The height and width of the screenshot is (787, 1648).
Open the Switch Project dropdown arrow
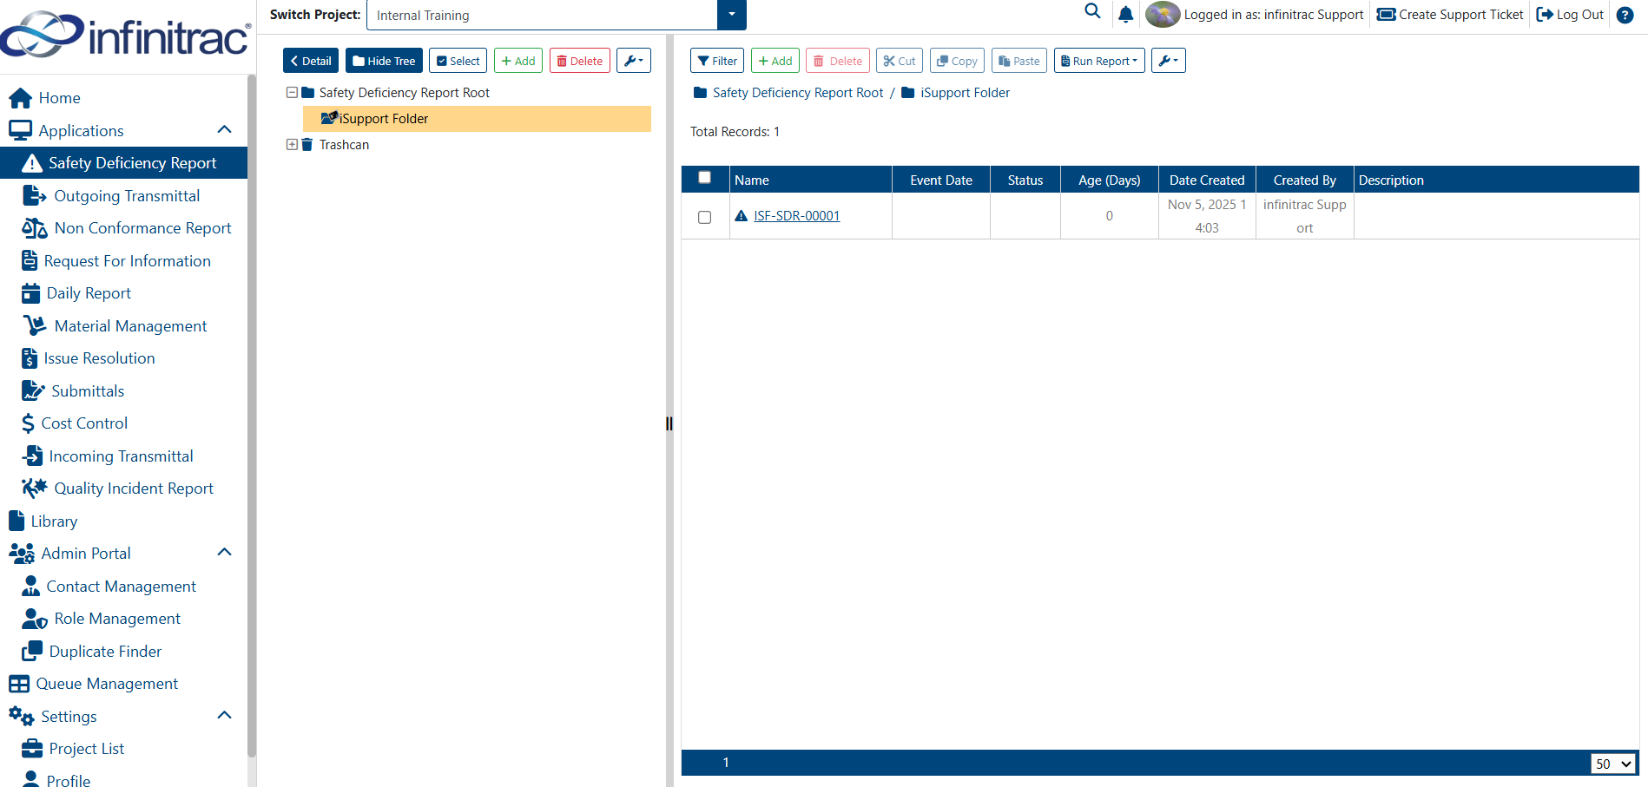tap(732, 15)
